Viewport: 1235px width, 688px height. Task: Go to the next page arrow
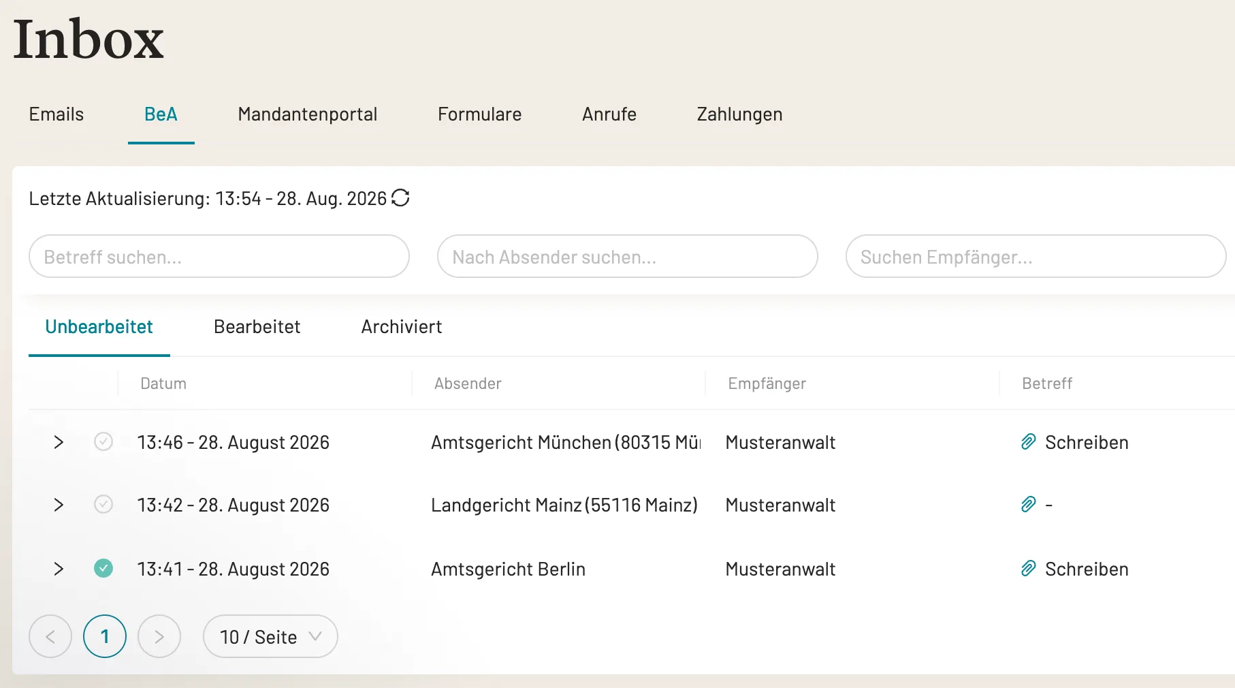point(159,636)
